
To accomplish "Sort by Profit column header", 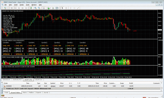I will 131,83.
